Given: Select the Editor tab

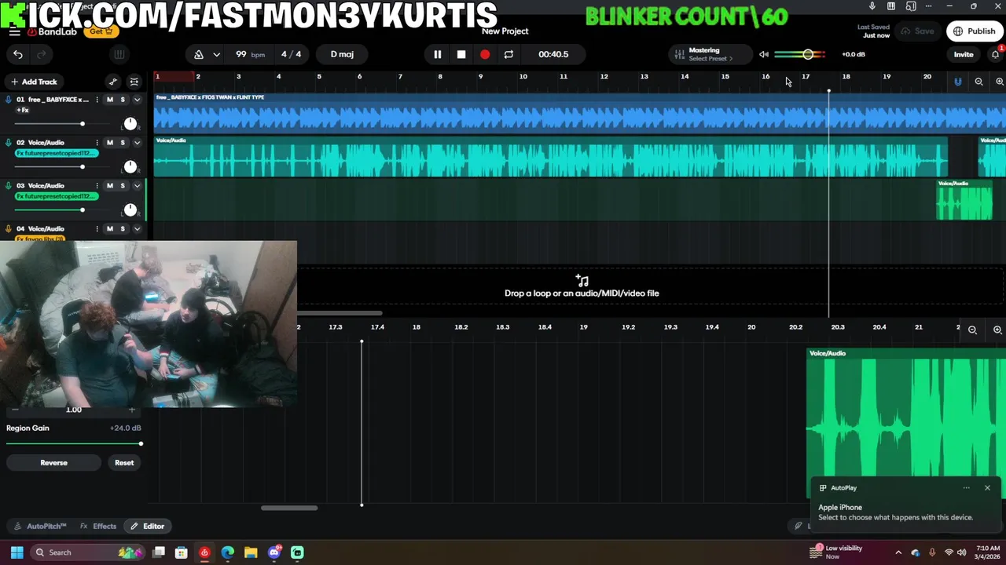Looking at the screenshot, I should (148, 527).
